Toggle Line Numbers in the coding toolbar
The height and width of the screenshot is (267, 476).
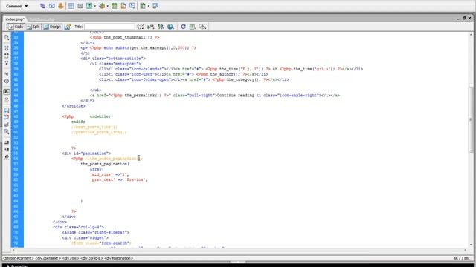point(7,92)
